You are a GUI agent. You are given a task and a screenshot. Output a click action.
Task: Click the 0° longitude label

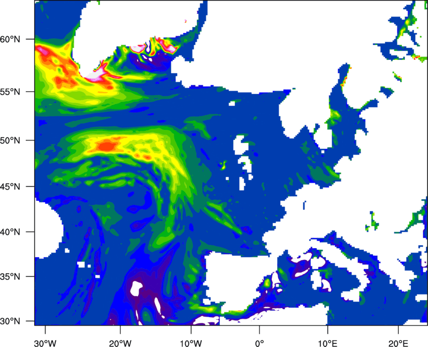[x=259, y=343]
